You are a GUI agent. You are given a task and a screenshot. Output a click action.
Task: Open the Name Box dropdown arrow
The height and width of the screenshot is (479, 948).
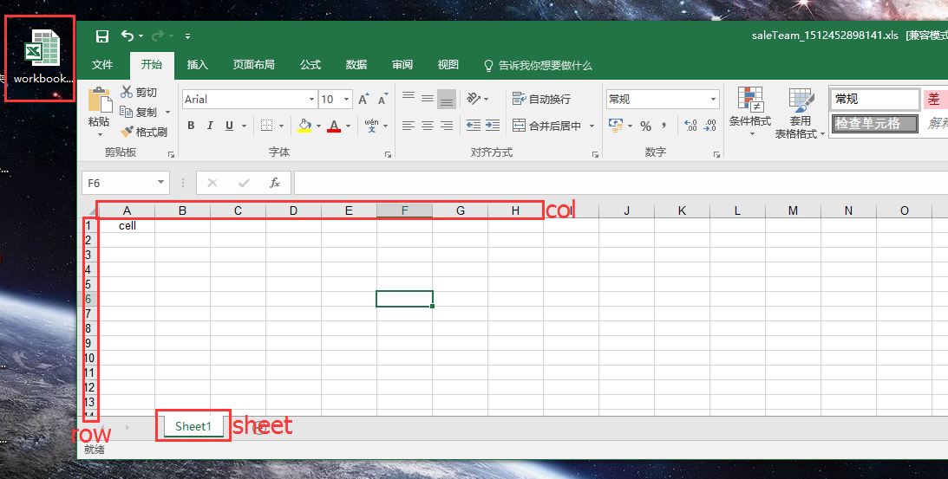161,184
